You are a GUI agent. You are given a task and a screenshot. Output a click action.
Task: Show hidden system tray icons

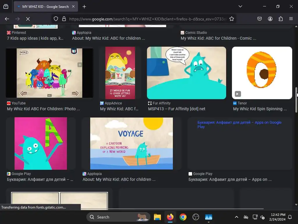(236, 217)
